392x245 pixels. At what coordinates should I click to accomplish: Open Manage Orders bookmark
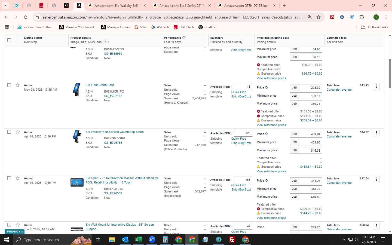point(115,27)
